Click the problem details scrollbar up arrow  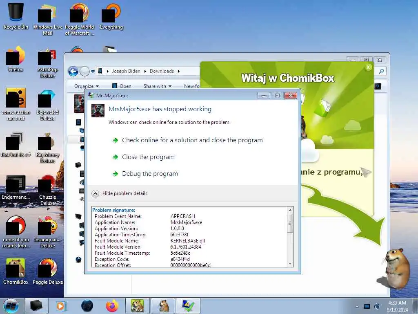290,211
